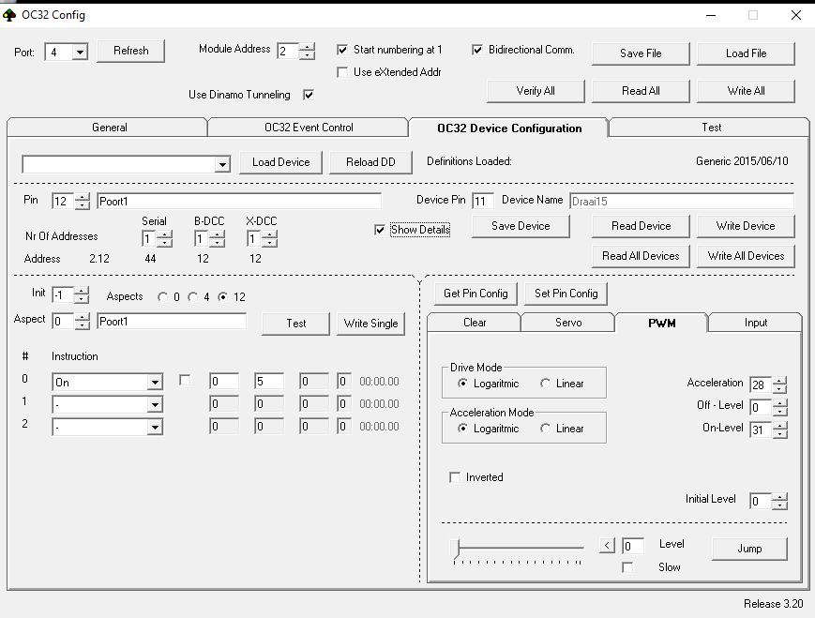Screen dimensions: 815x618
Task: Select Linear radio in Drive Mode
Action: (546, 384)
